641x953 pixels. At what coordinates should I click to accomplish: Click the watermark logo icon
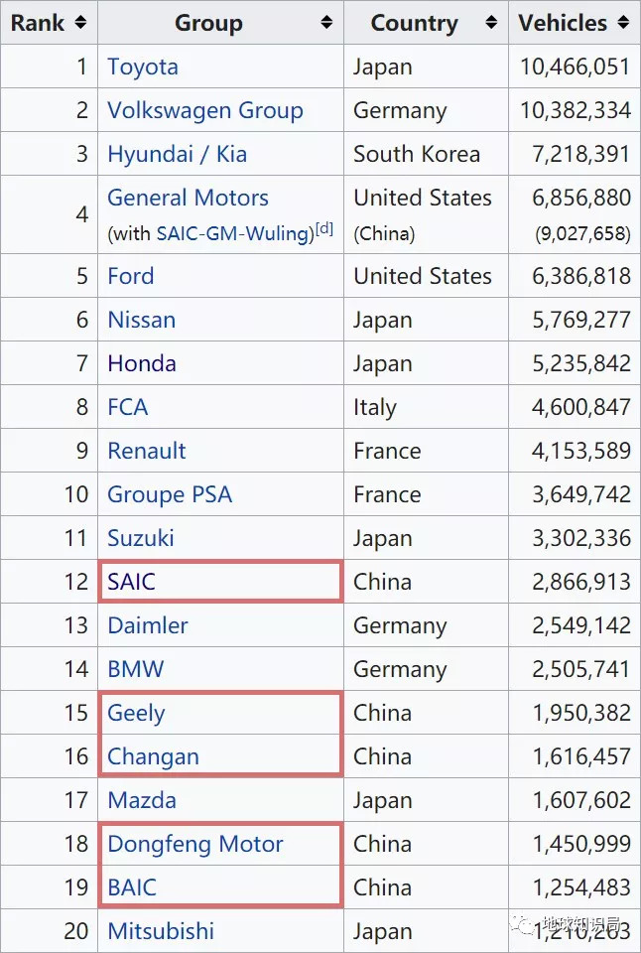coord(524,925)
